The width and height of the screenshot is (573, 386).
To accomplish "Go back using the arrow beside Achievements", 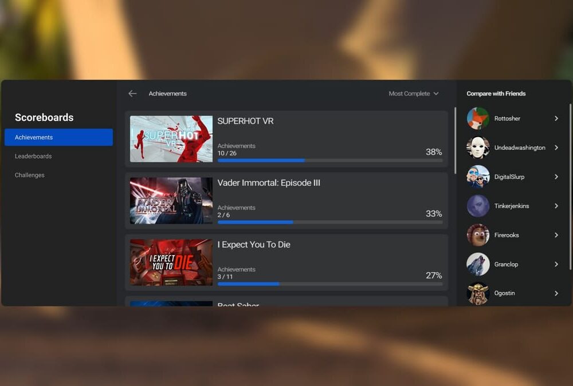I will [132, 94].
